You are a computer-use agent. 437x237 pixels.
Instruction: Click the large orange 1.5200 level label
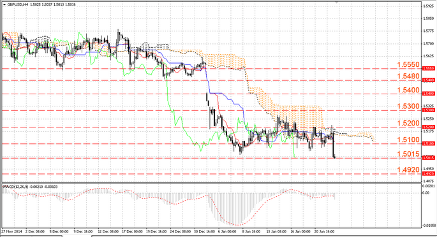[x=408, y=123]
